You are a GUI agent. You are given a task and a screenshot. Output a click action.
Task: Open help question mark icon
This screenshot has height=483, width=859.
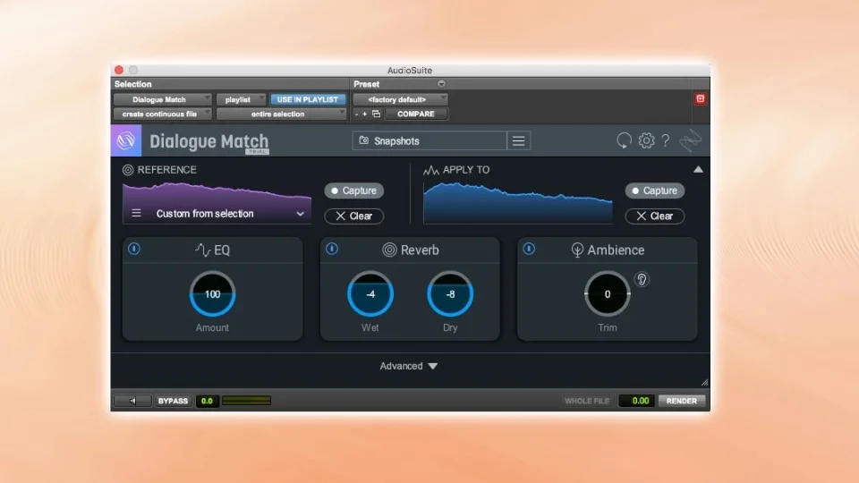[x=666, y=140]
